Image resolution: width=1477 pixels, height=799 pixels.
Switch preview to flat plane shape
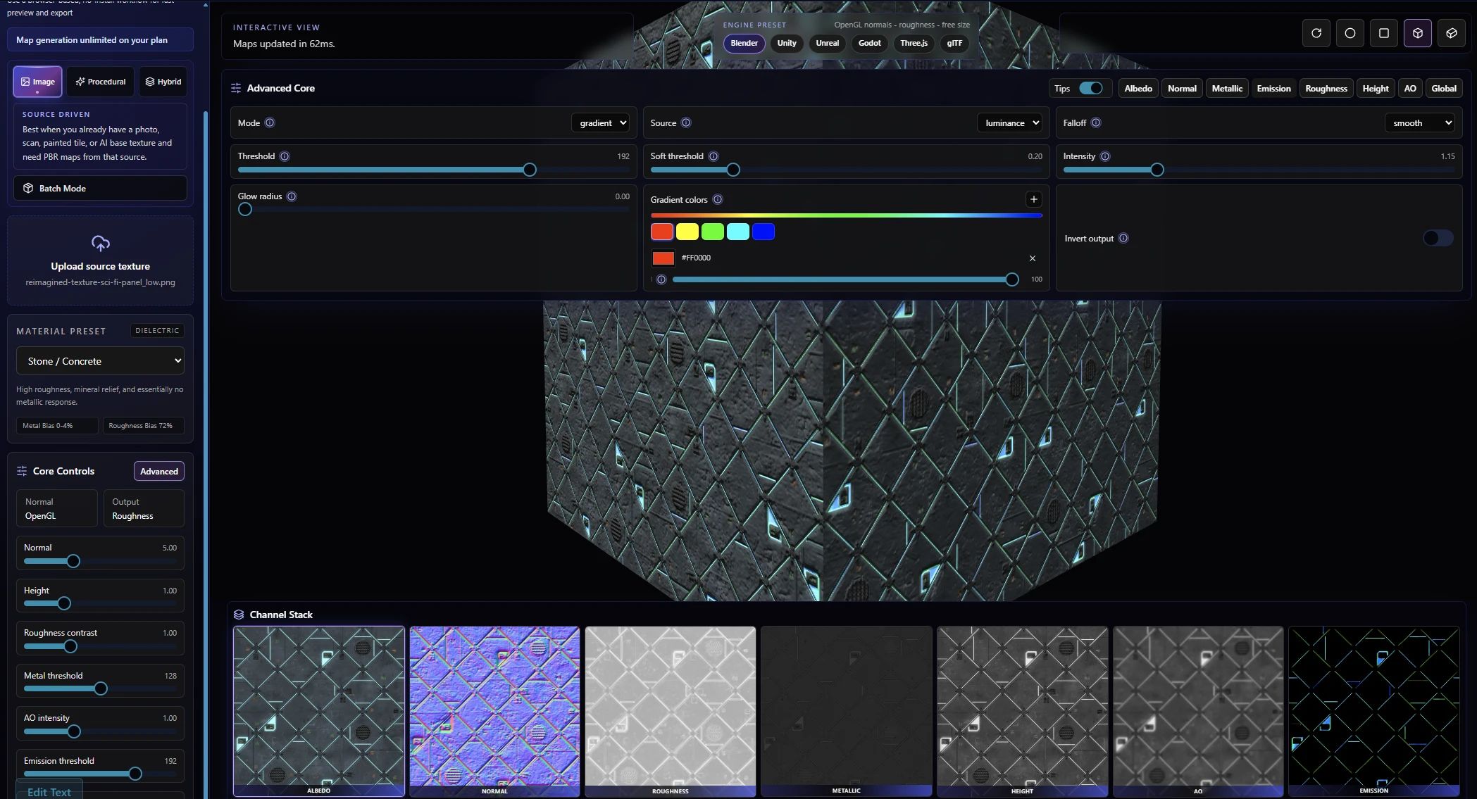1383,33
